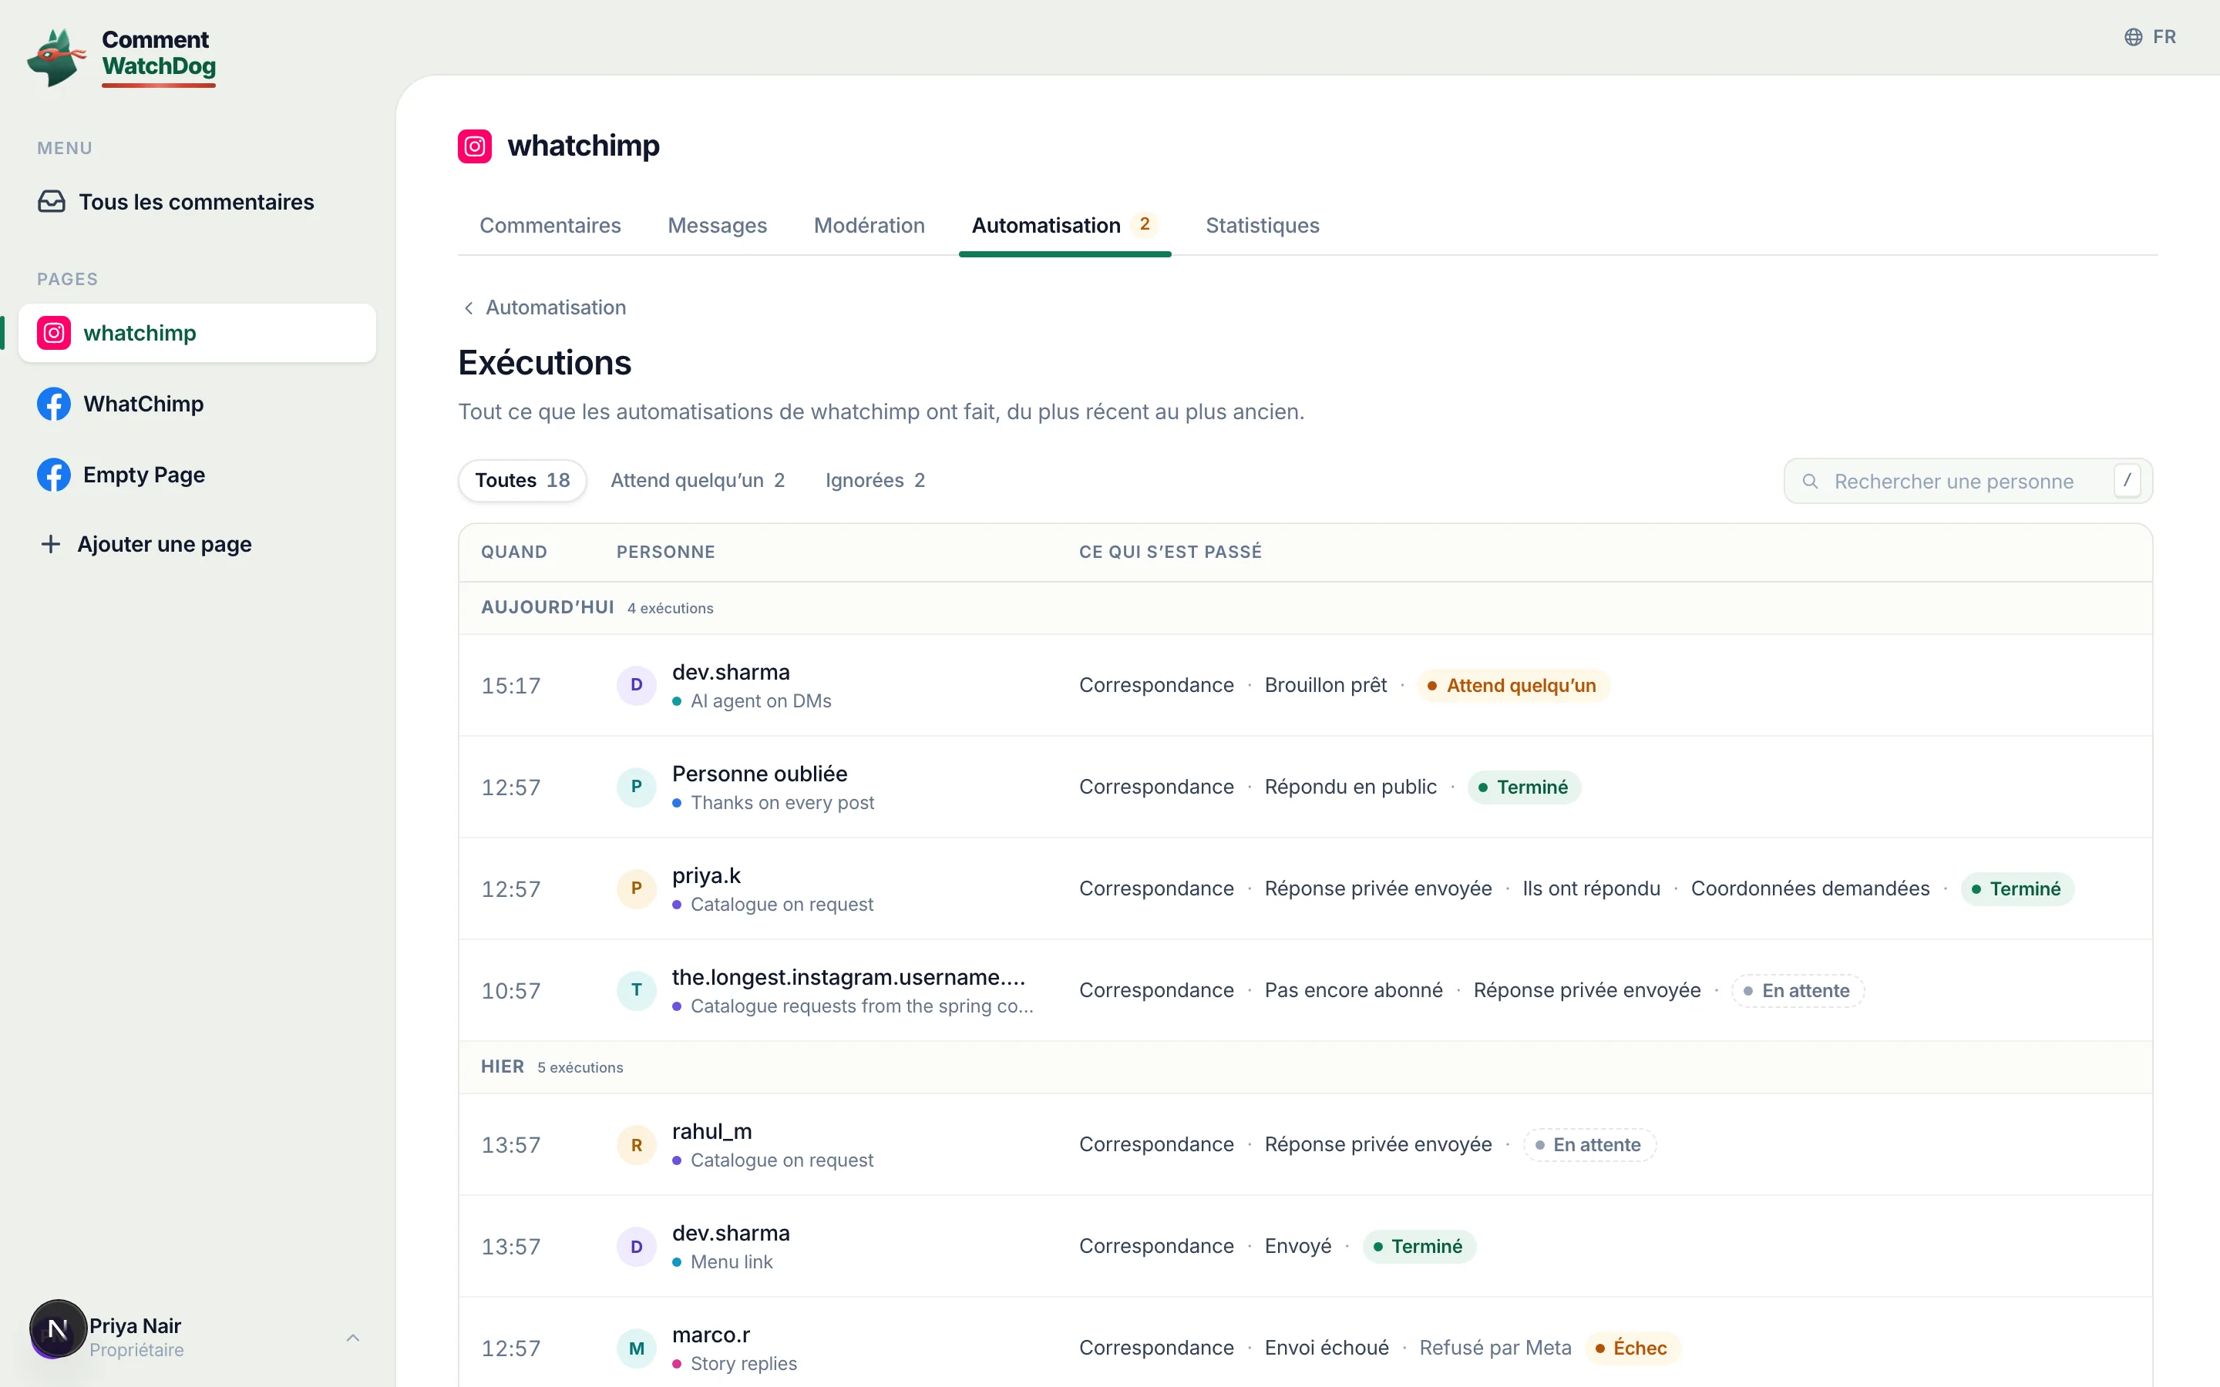Click avatar M for marco.r
The width and height of the screenshot is (2220, 1387).
pos(637,1348)
